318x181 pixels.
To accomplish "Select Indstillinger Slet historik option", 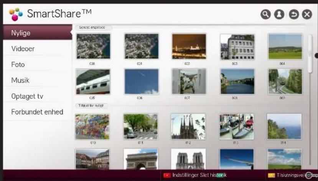I will (199, 175).
